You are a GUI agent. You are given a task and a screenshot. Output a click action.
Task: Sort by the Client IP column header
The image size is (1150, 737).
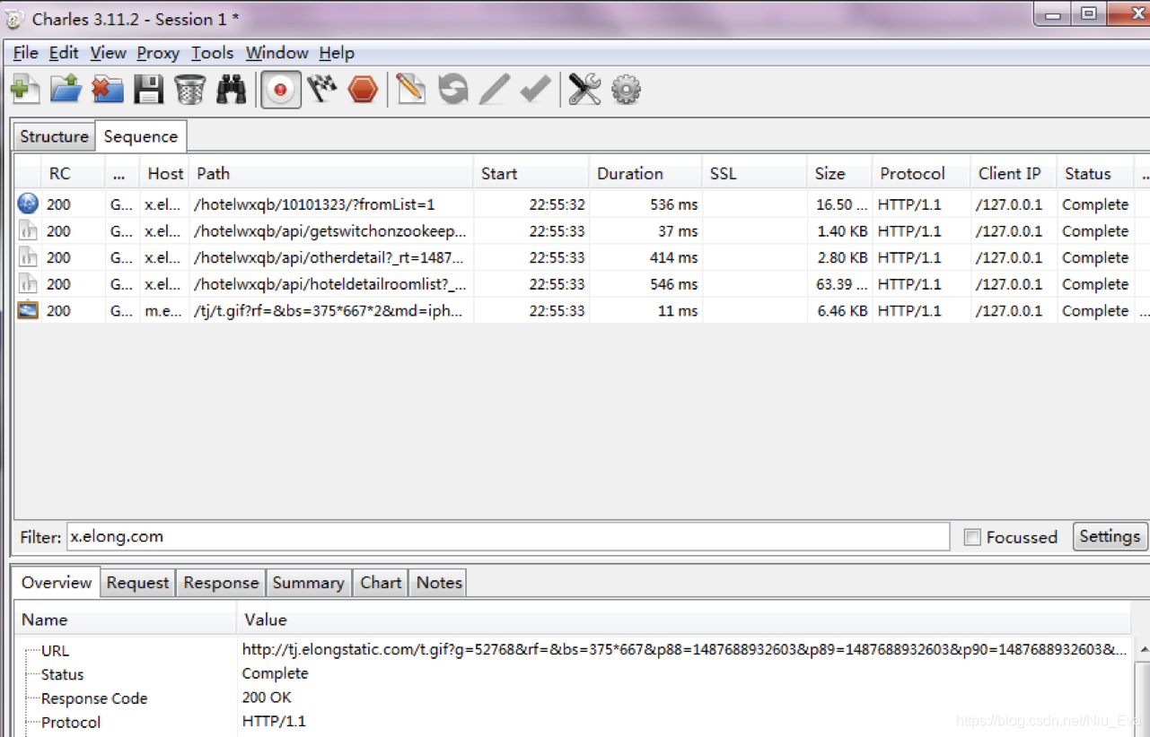coord(1014,173)
